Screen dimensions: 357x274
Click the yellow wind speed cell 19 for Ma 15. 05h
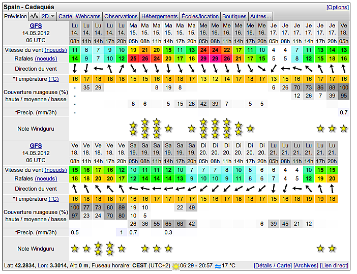tap(133, 50)
